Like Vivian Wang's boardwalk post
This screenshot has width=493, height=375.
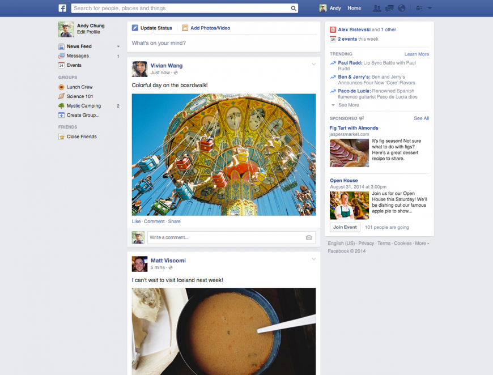136,221
